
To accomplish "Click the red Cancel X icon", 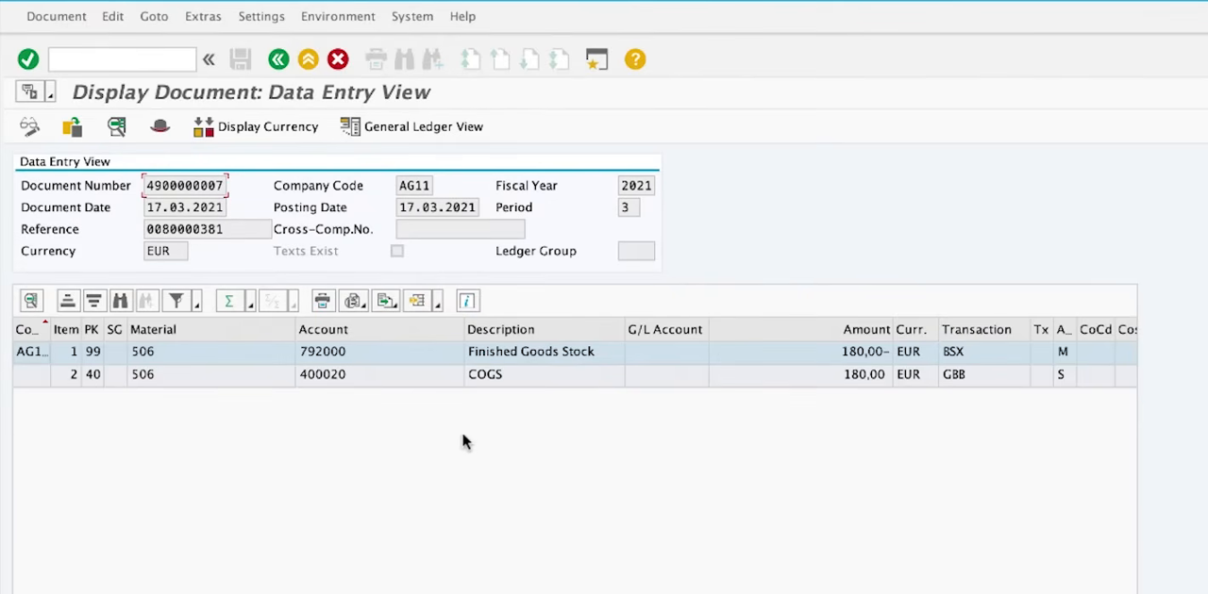I will point(338,59).
